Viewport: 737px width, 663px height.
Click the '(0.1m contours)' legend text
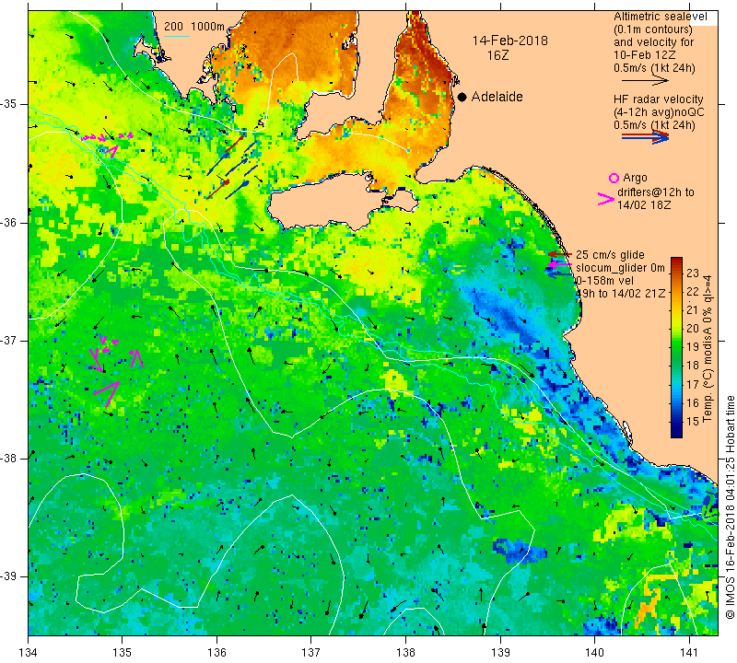[x=653, y=29]
